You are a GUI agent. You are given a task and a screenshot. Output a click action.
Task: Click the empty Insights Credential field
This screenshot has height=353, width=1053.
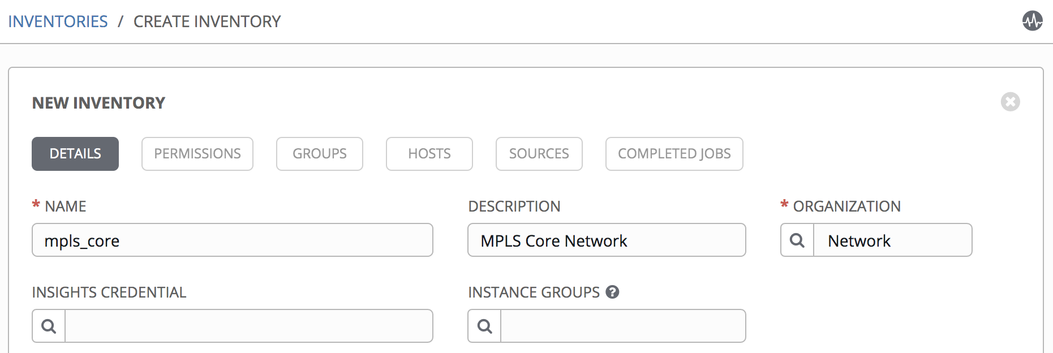(x=249, y=326)
